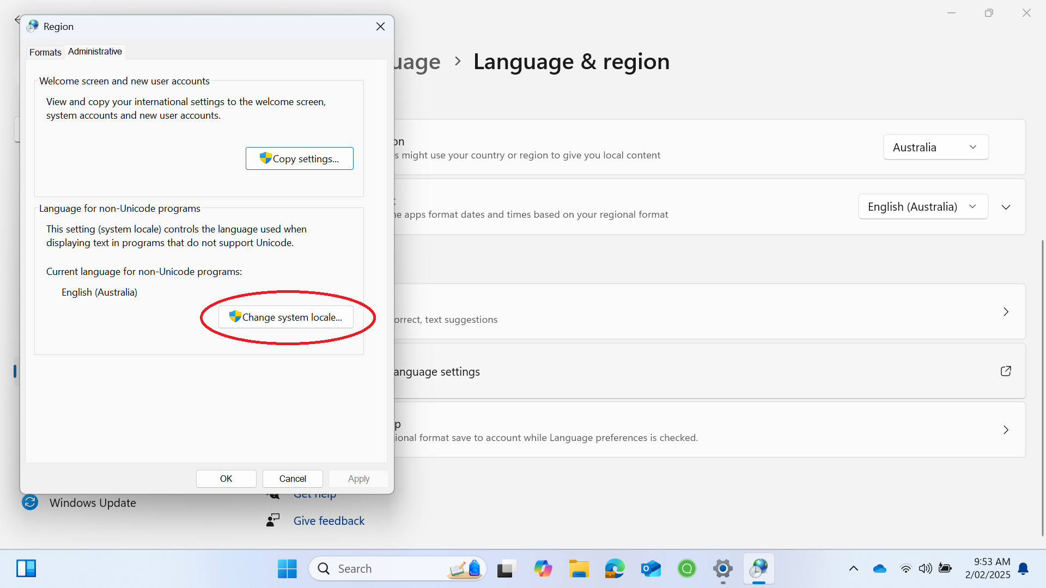This screenshot has height=588, width=1046.
Task: Click the Windows Update sidebar icon
Action: point(30,502)
